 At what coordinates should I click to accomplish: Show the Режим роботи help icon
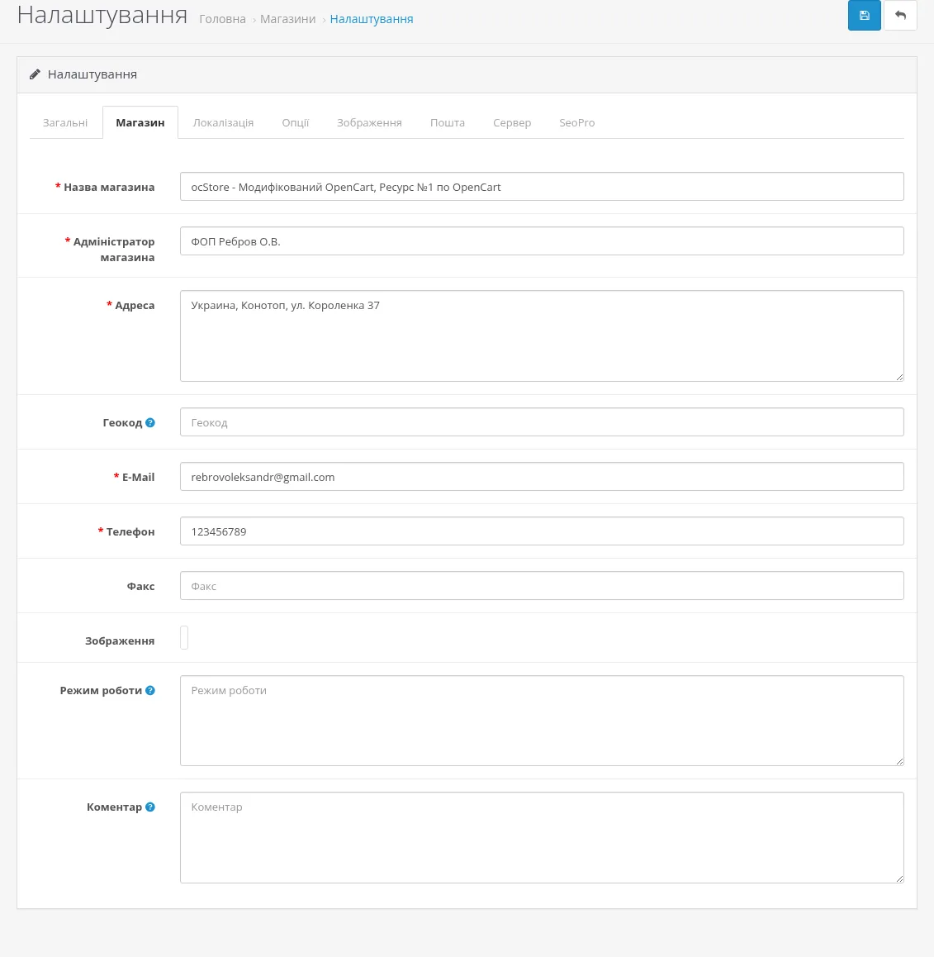(150, 690)
